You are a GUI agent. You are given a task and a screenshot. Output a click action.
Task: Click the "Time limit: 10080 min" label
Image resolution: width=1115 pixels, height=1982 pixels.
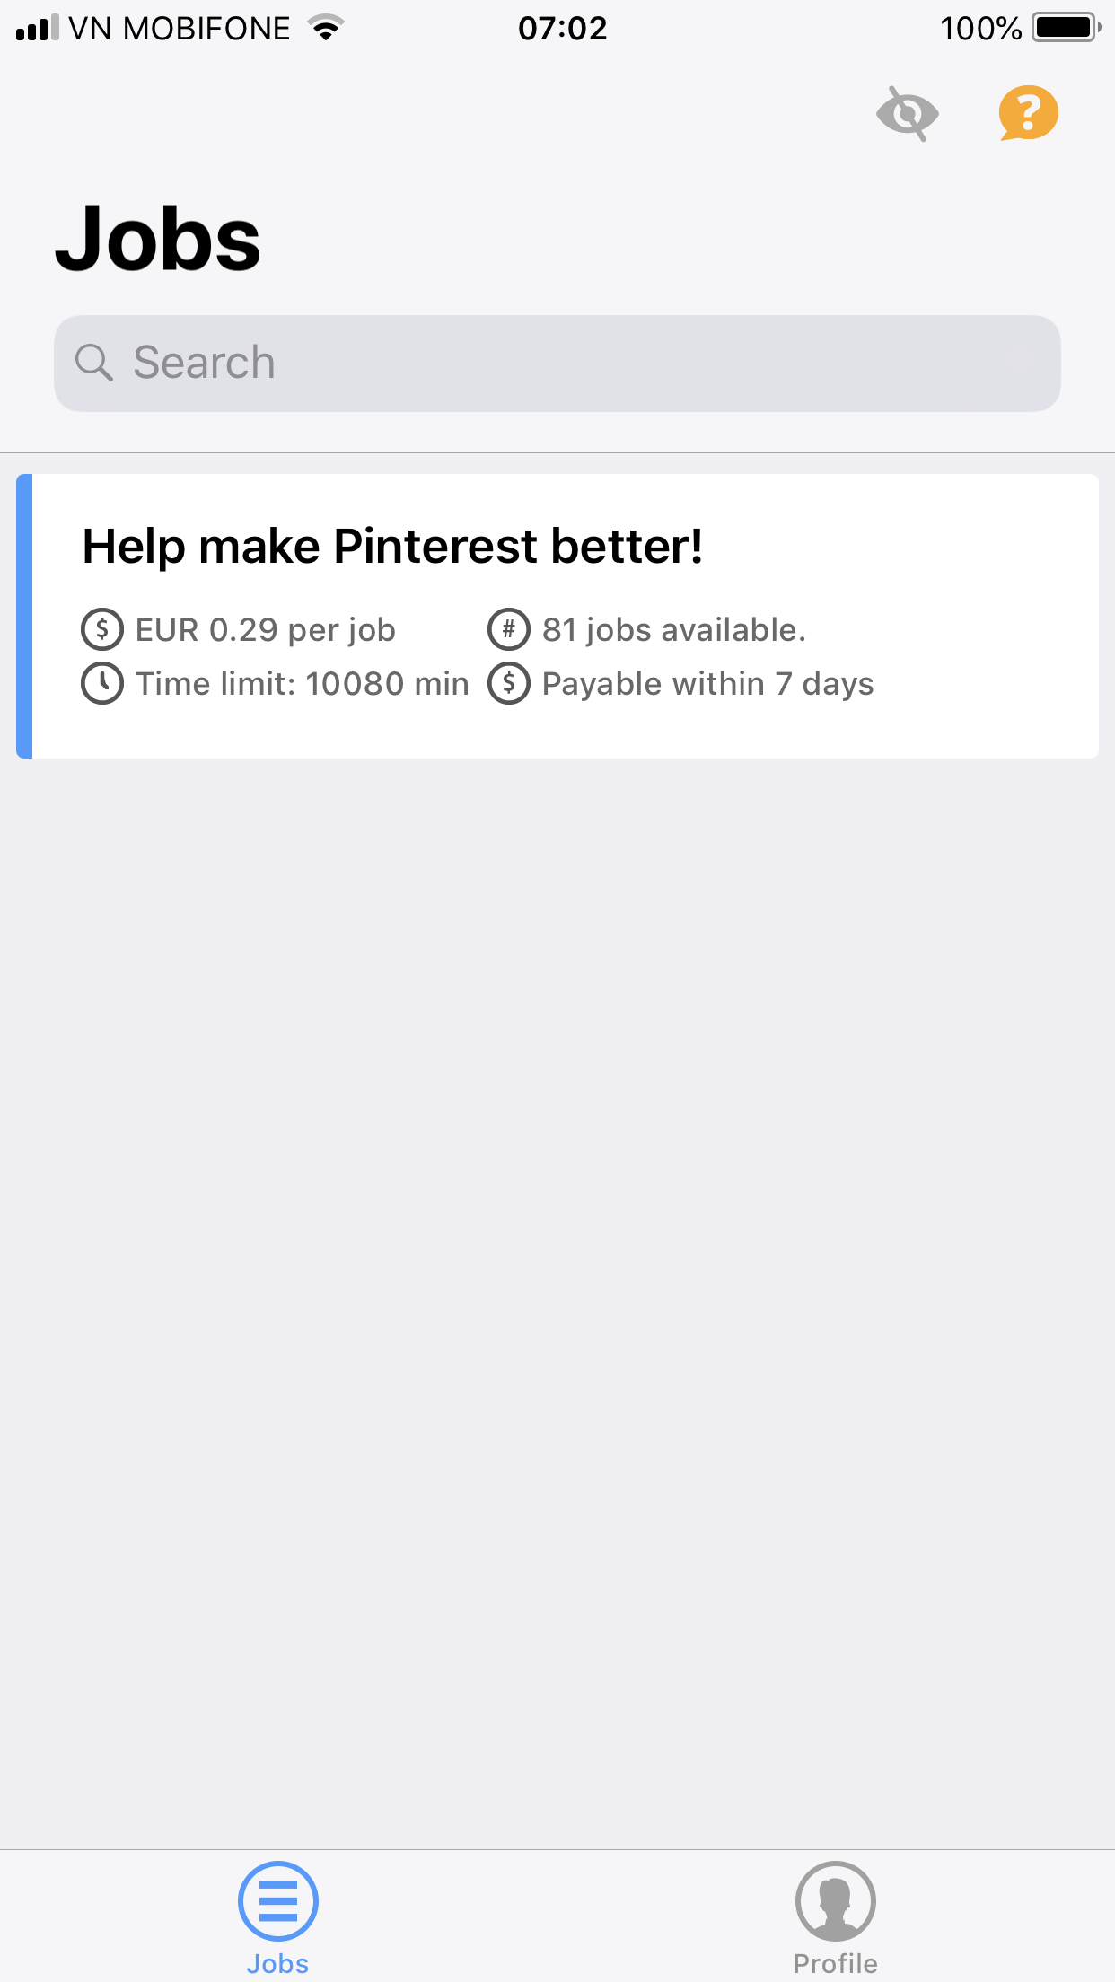click(x=302, y=684)
